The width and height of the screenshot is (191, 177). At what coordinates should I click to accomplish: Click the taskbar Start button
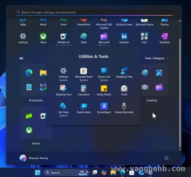coord(38,172)
